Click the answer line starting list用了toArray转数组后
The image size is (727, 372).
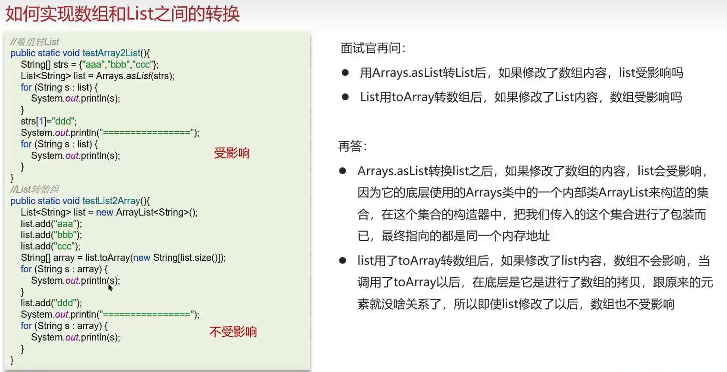533,261
